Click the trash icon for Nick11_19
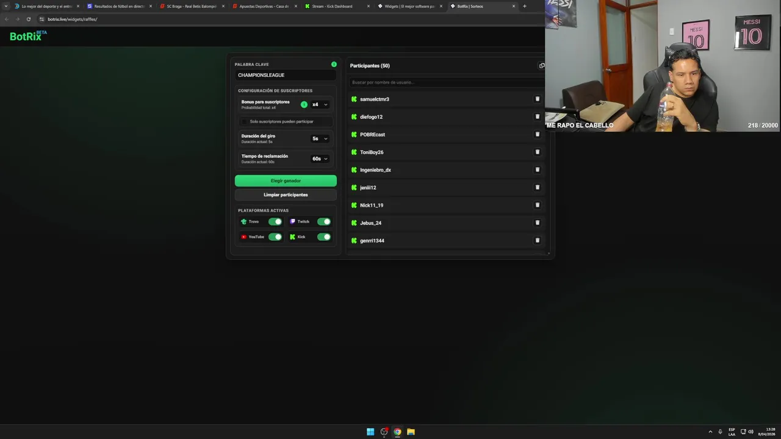The height and width of the screenshot is (439, 781). (538, 205)
